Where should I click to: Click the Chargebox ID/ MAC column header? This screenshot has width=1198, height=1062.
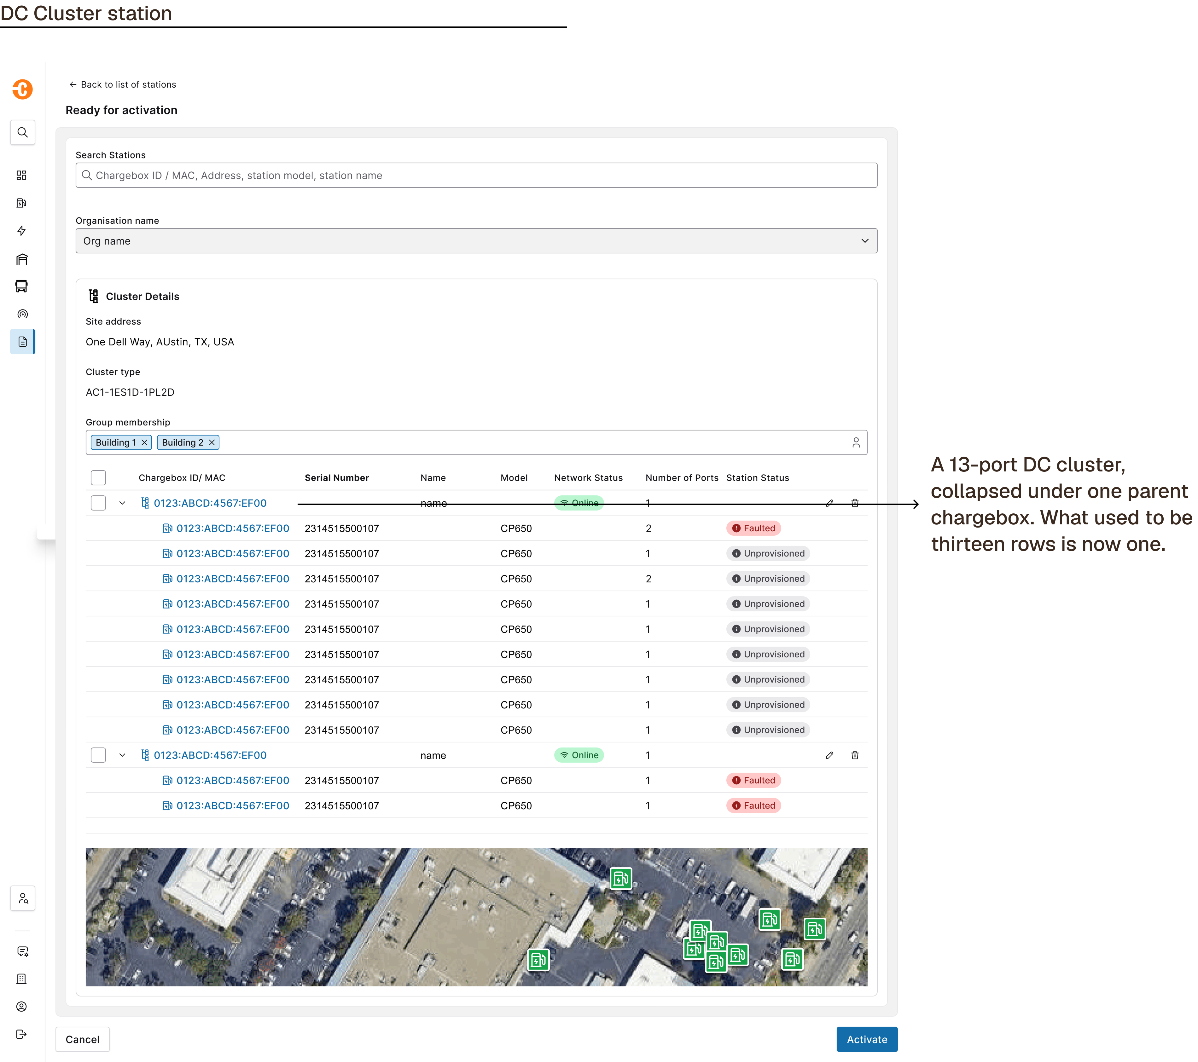(182, 478)
